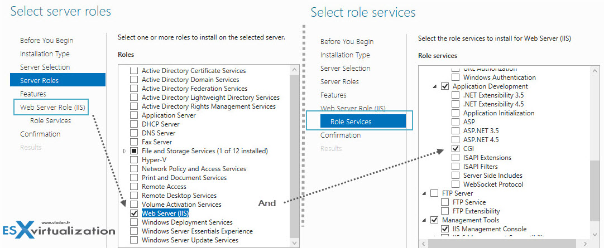
Task: Go to Installation Type in server roles wizard
Action: (x=45, y=54)
